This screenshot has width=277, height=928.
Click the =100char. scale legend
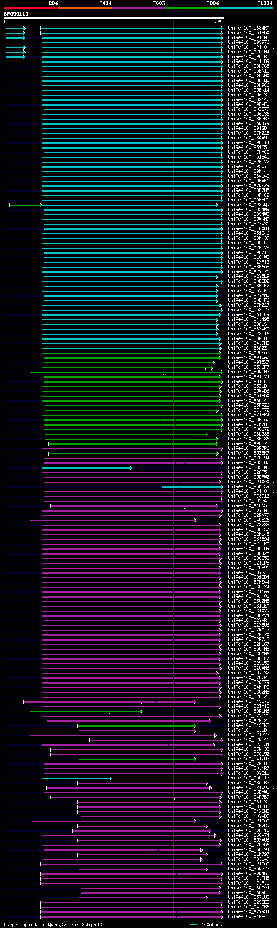(206, 925)
